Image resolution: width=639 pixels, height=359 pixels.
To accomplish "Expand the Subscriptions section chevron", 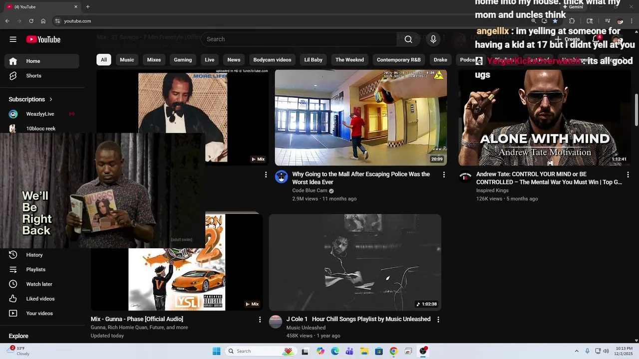I will [x=51, y=99].
